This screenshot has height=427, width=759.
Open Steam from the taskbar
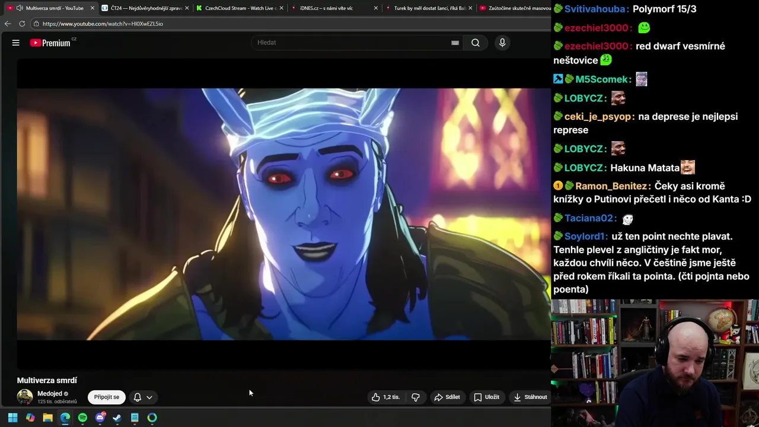(x=117, y=418)
